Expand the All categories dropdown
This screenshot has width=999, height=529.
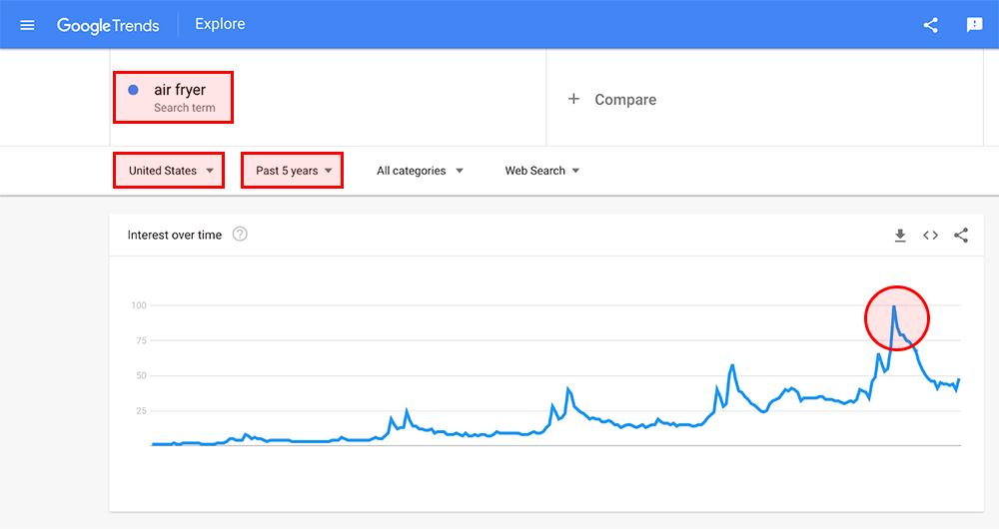(420, 171)
